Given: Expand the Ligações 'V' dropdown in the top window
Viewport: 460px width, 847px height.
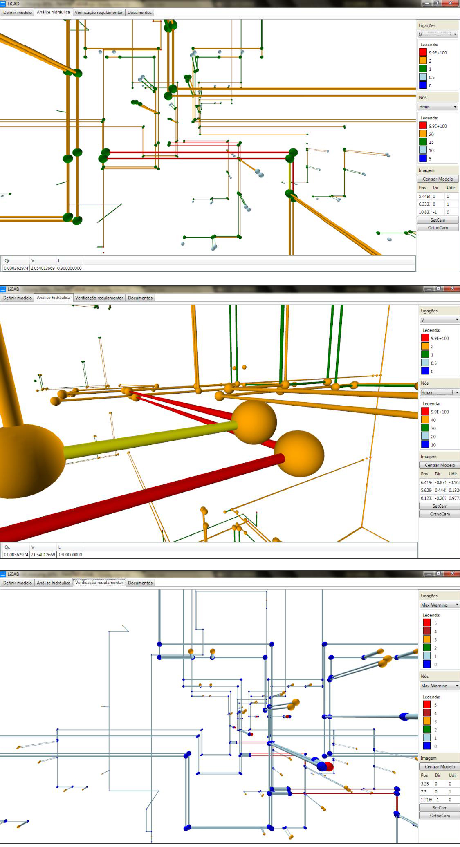Looking at the screenshot, I should click(438, 34).
